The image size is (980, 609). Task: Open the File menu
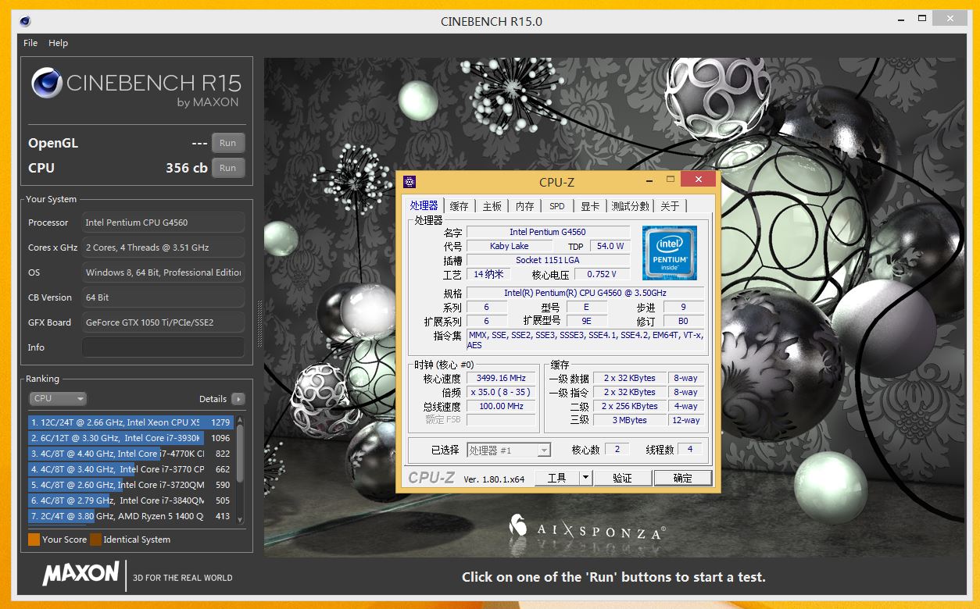[30, 43]
